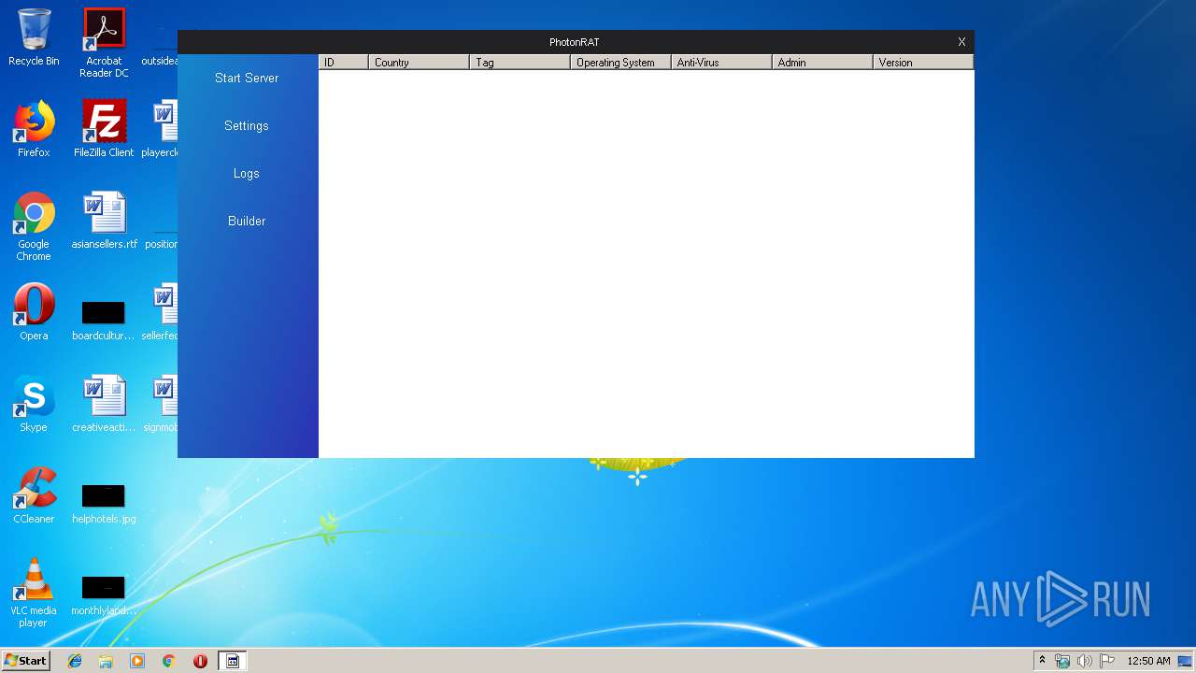Select the CCleaner desktop icon
The image size is (1196, 673).
[x=34, y=495]
